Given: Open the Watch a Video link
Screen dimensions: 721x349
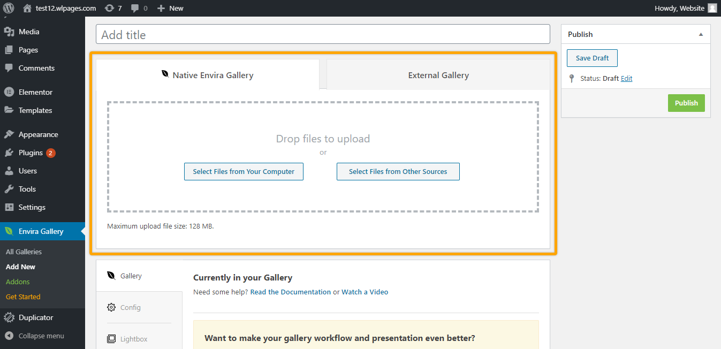Looking at the screenshot, I should [365, 292].
